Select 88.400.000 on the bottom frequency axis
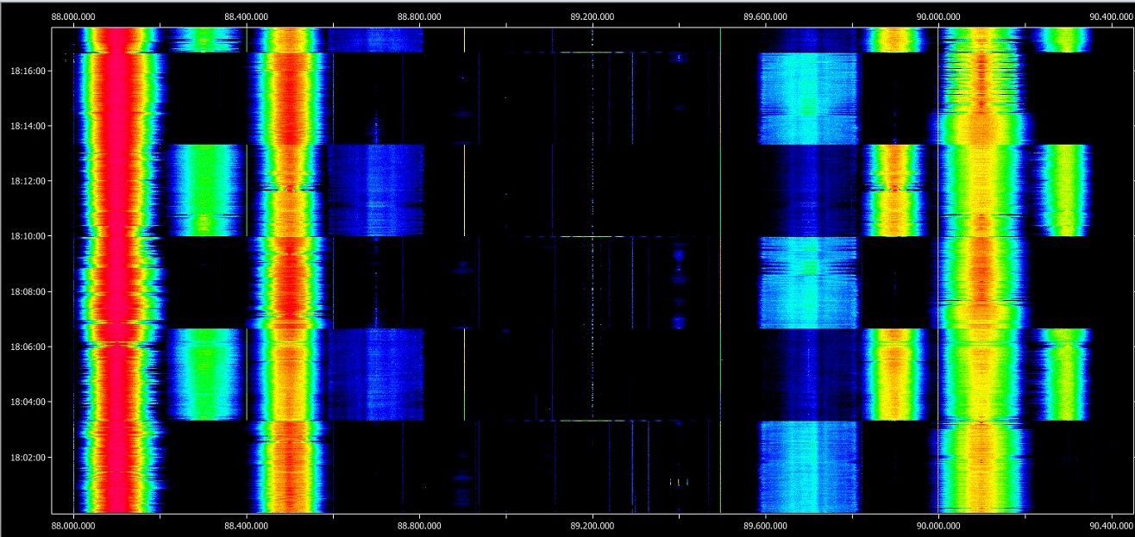Image resolution: width=1135 pixels, height=537 pixels. tap(247, 523)
